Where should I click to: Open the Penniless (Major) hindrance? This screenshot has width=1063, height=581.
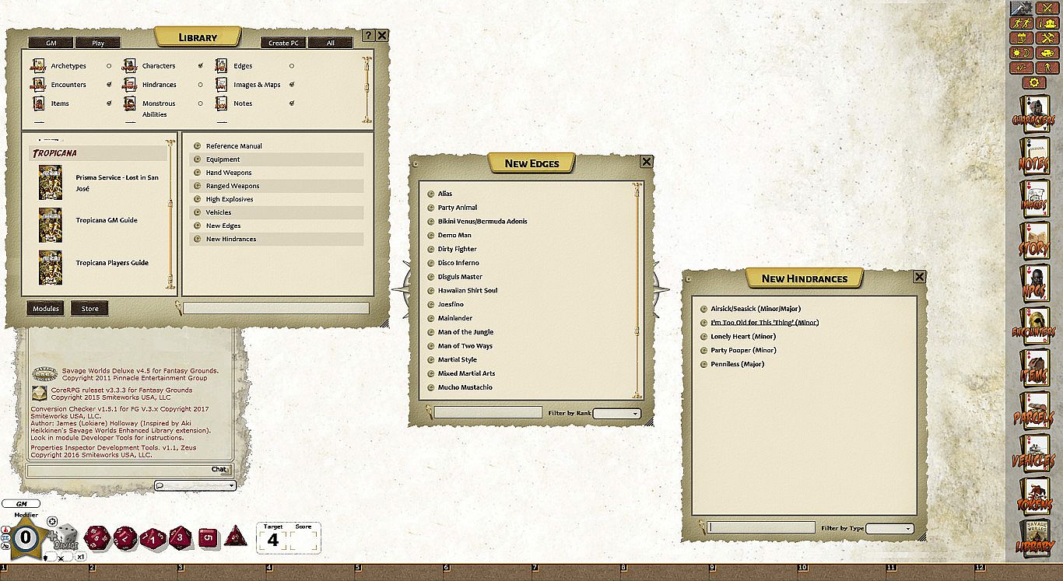[x=738, y=365]
